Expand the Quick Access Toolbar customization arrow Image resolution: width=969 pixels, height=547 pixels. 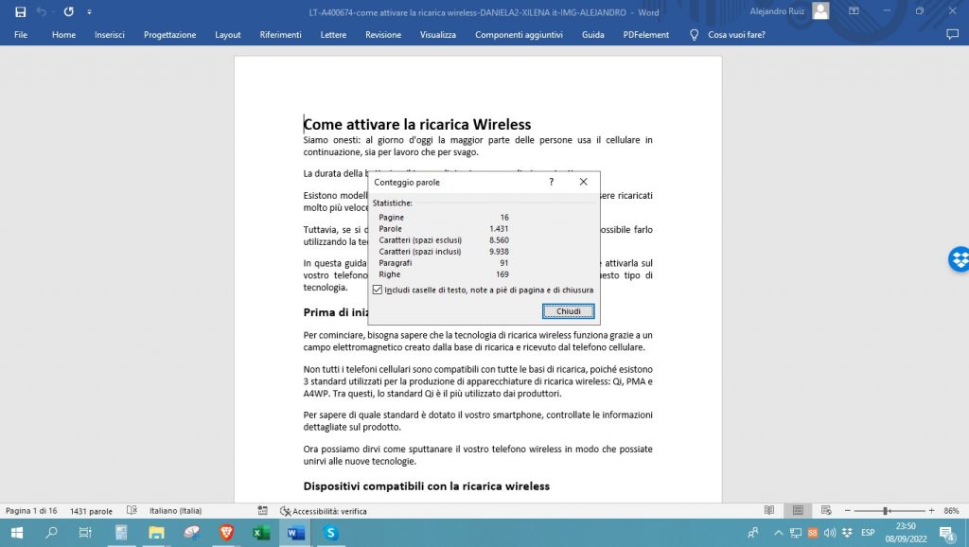89,11
